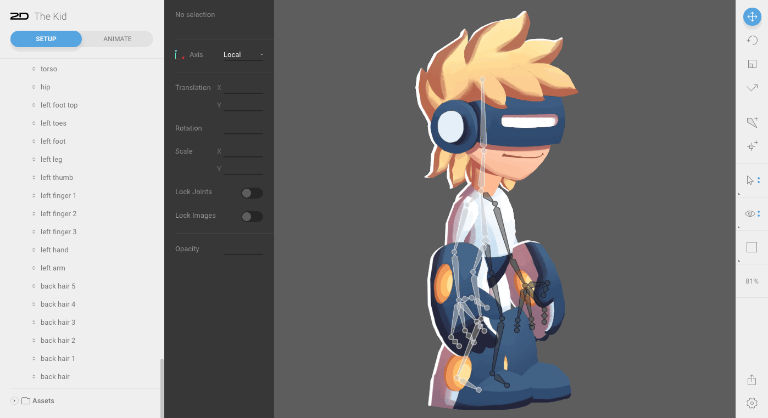This screenshot has height=418, width=768.
Task: Toggle Lock Joints switch
Action: (x=252, y=193)
